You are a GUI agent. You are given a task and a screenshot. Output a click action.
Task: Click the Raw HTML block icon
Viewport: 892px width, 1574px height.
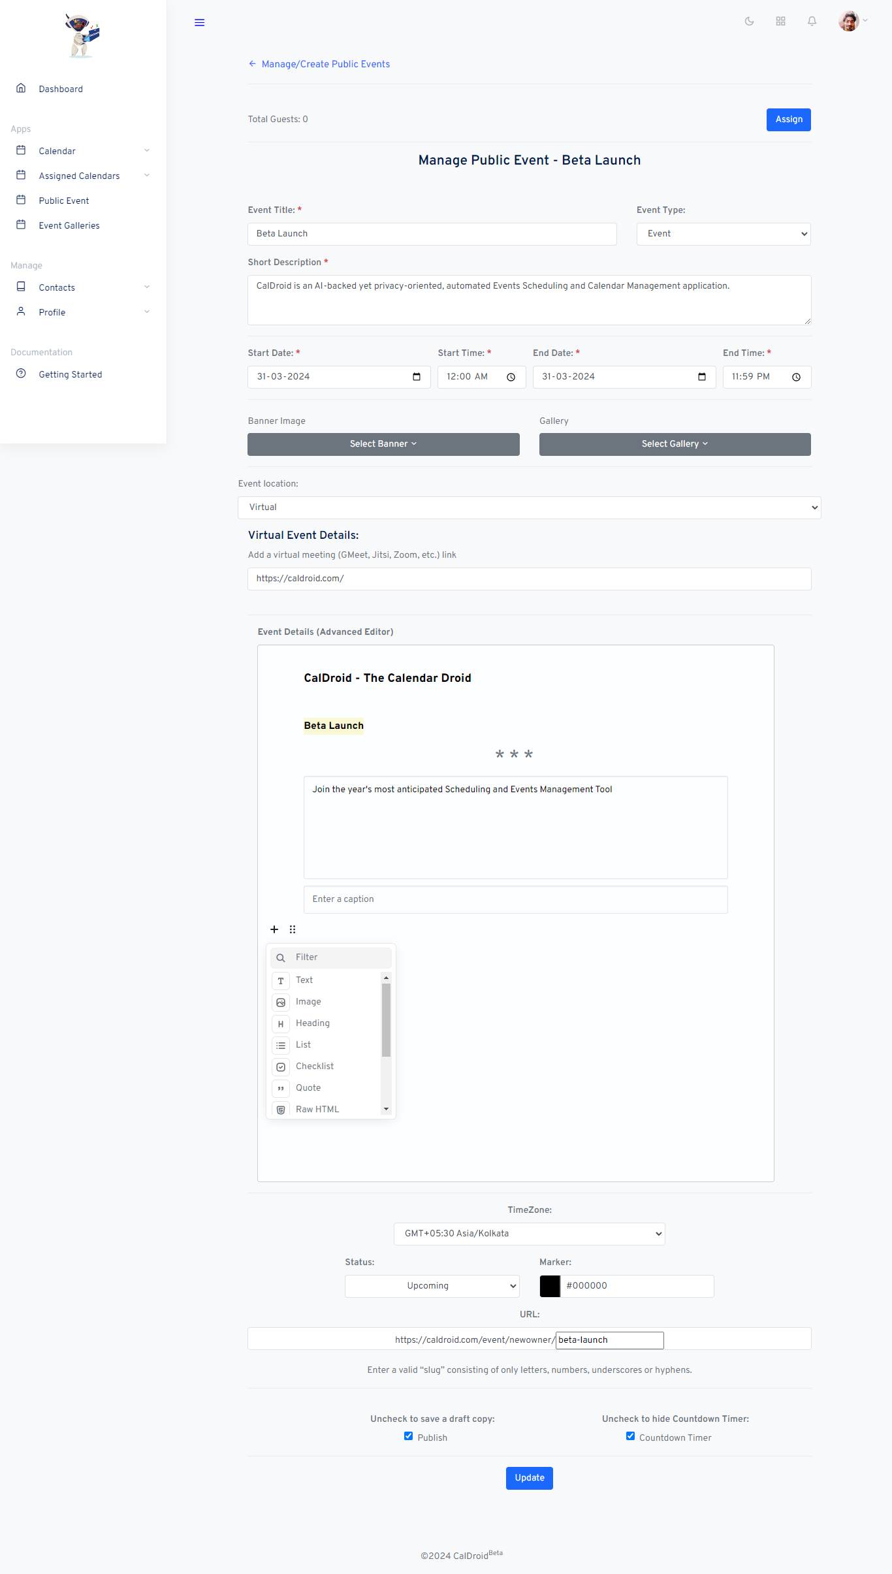tap(281, 1110)
